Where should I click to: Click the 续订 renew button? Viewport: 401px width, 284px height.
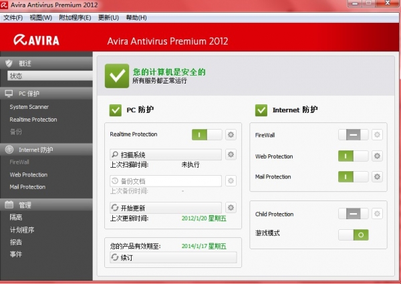[173, 257]
